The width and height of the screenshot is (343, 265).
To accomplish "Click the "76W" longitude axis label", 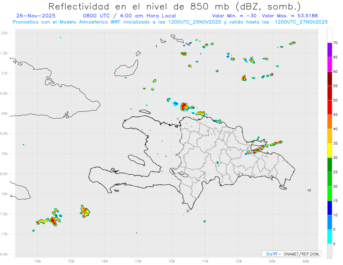I will point(37,261).
